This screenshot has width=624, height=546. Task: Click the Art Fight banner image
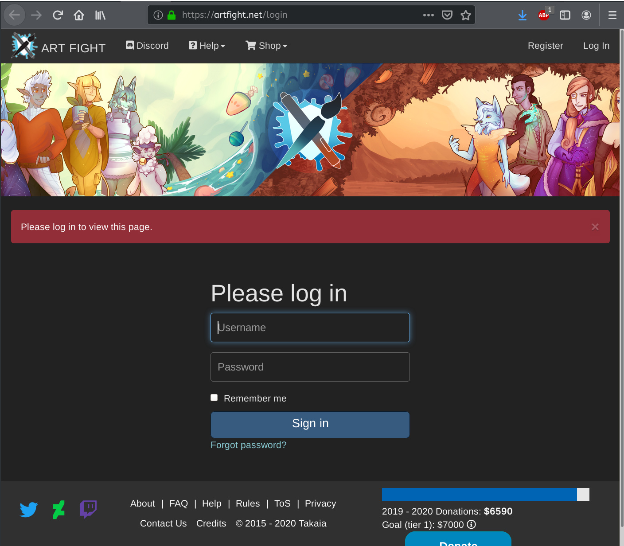(310, 130)
